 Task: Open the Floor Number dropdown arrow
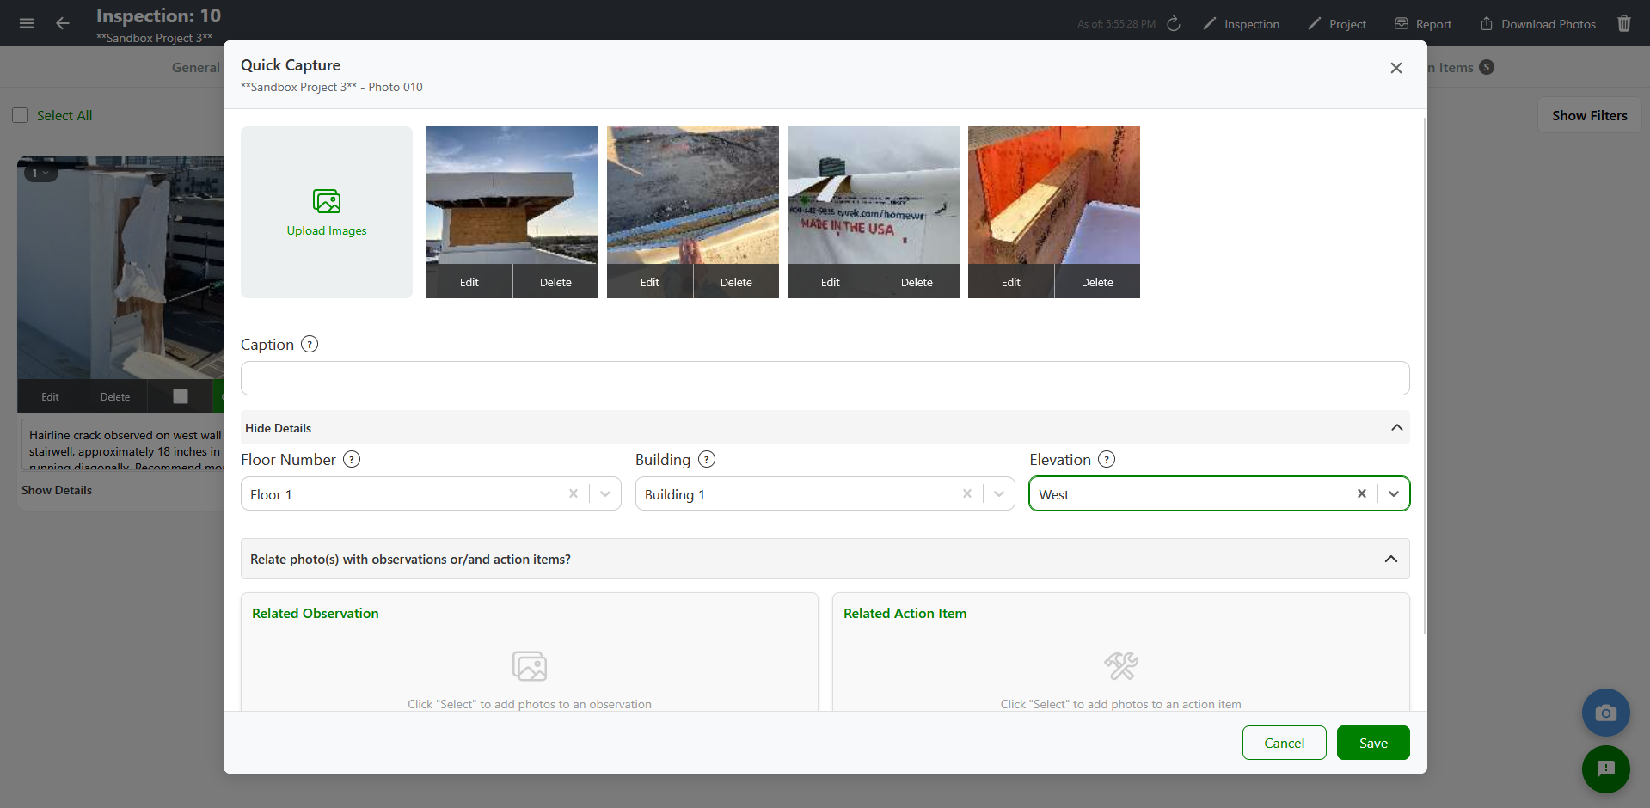point(605,493)
